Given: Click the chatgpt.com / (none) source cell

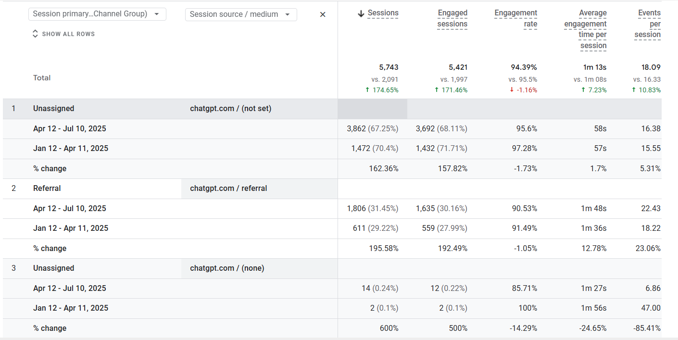Looking at the screenshot, I should pos(227,268).
